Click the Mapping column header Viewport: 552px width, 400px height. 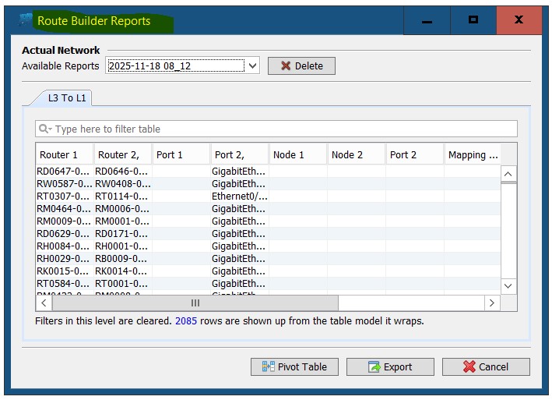pyautogui.click(x=472, y=154)
